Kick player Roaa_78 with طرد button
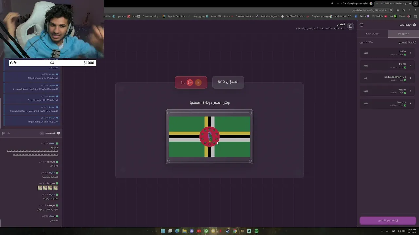The width and height of the screenshot is (419, 235). click(x=366, y=104)
